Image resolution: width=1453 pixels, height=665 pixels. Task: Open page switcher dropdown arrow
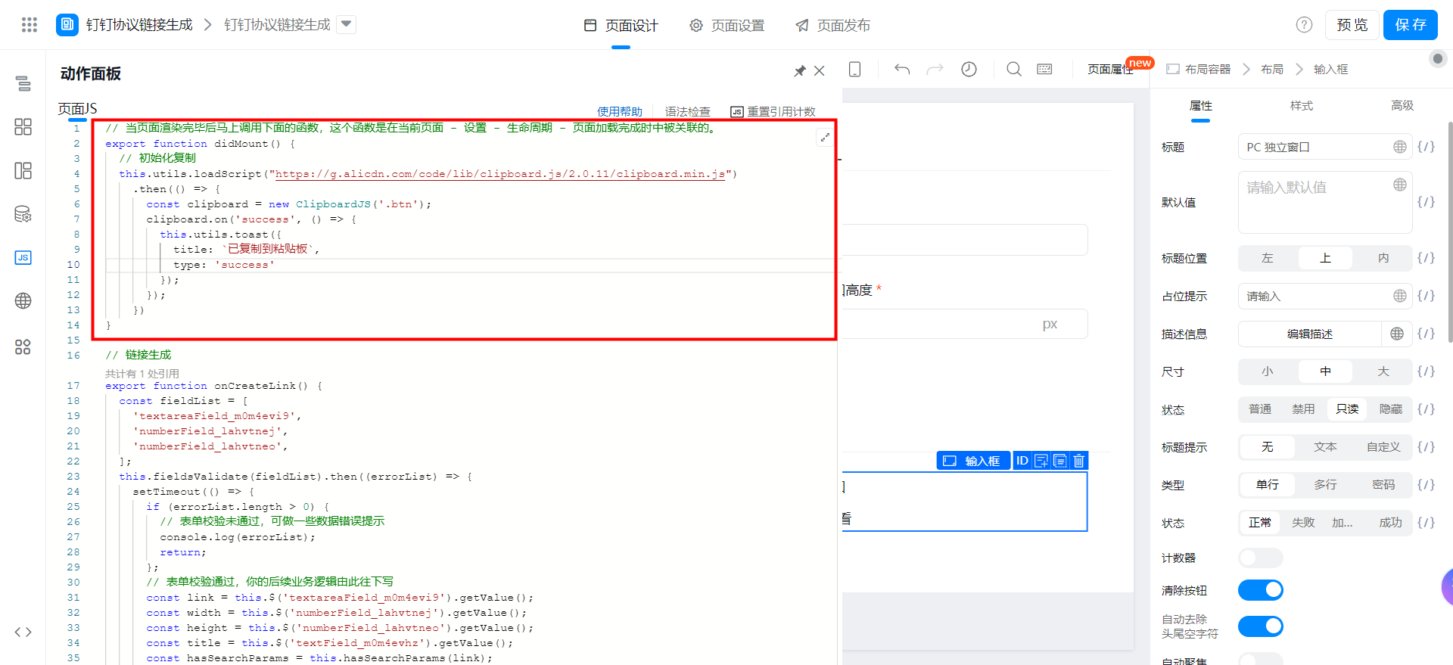[x=346, y=25]
